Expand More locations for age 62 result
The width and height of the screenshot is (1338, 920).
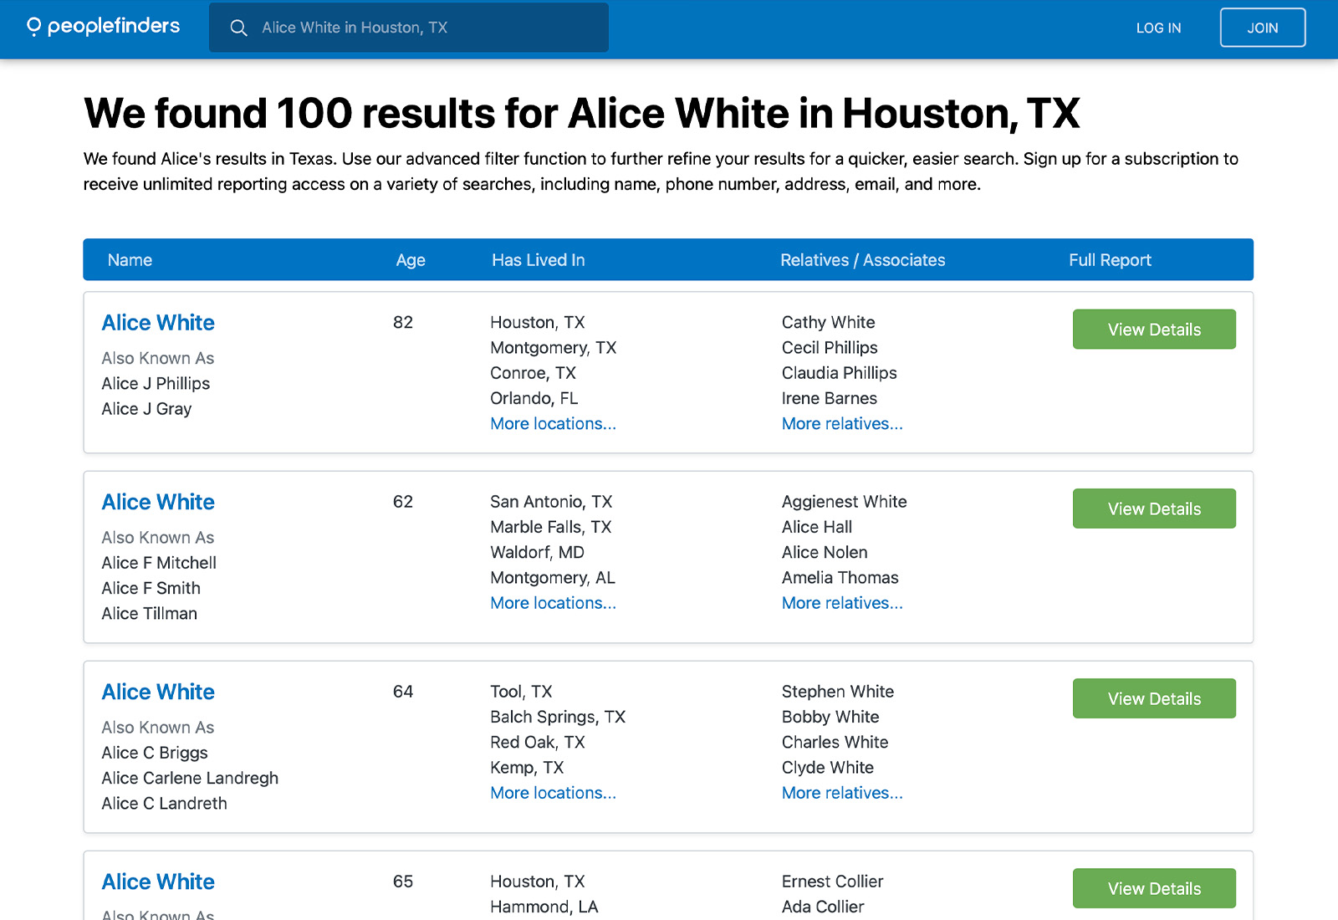click(553, 603)
